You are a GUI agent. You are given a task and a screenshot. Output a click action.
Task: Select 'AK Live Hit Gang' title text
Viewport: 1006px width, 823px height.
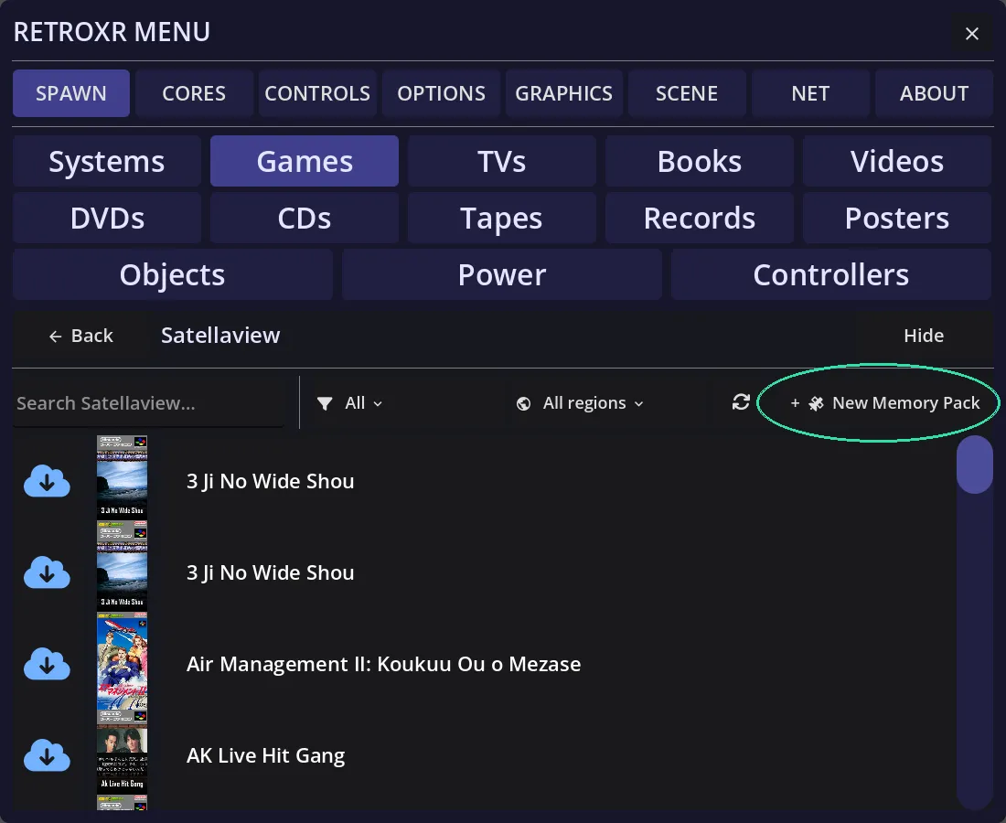coord(265,755)
